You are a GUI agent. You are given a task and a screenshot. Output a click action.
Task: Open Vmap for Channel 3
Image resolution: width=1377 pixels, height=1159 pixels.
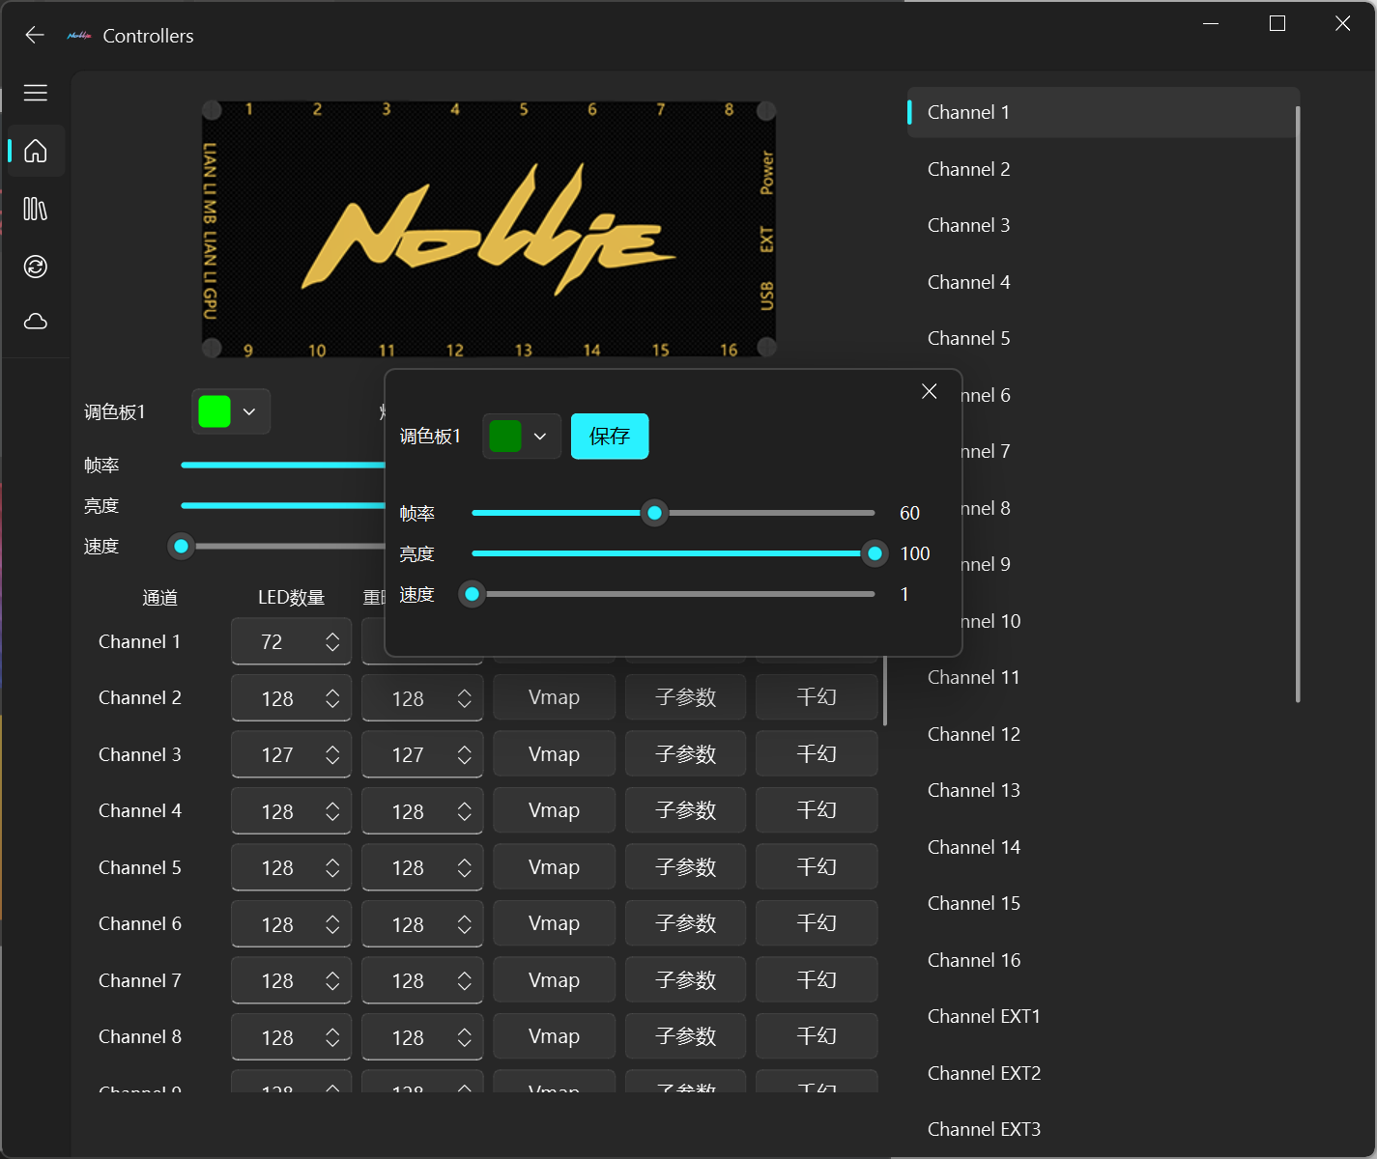point(554,754)
